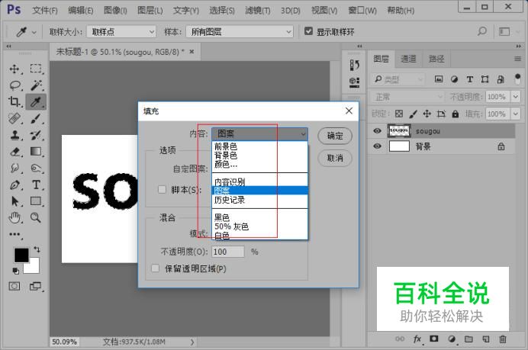Open the 样本 所有图层 dropdown

click(240, 31)
